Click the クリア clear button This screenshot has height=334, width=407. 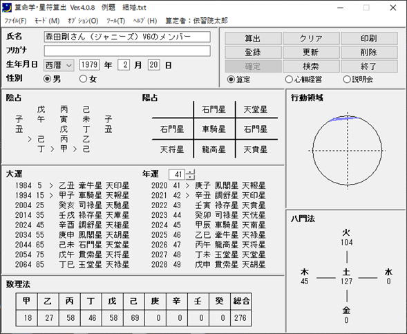coord(311,39)
